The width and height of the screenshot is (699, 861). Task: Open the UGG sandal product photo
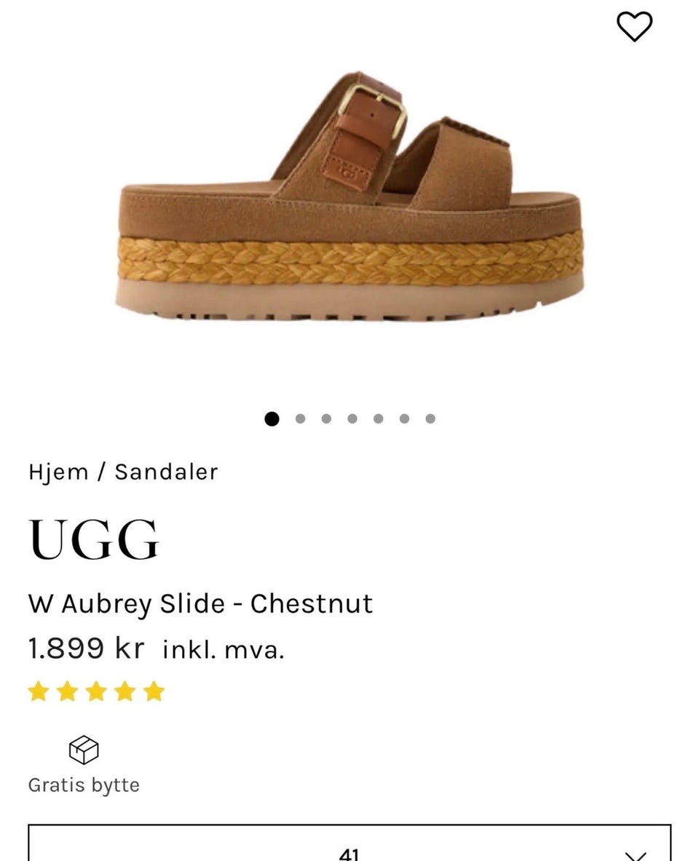(x=349, y=197)
